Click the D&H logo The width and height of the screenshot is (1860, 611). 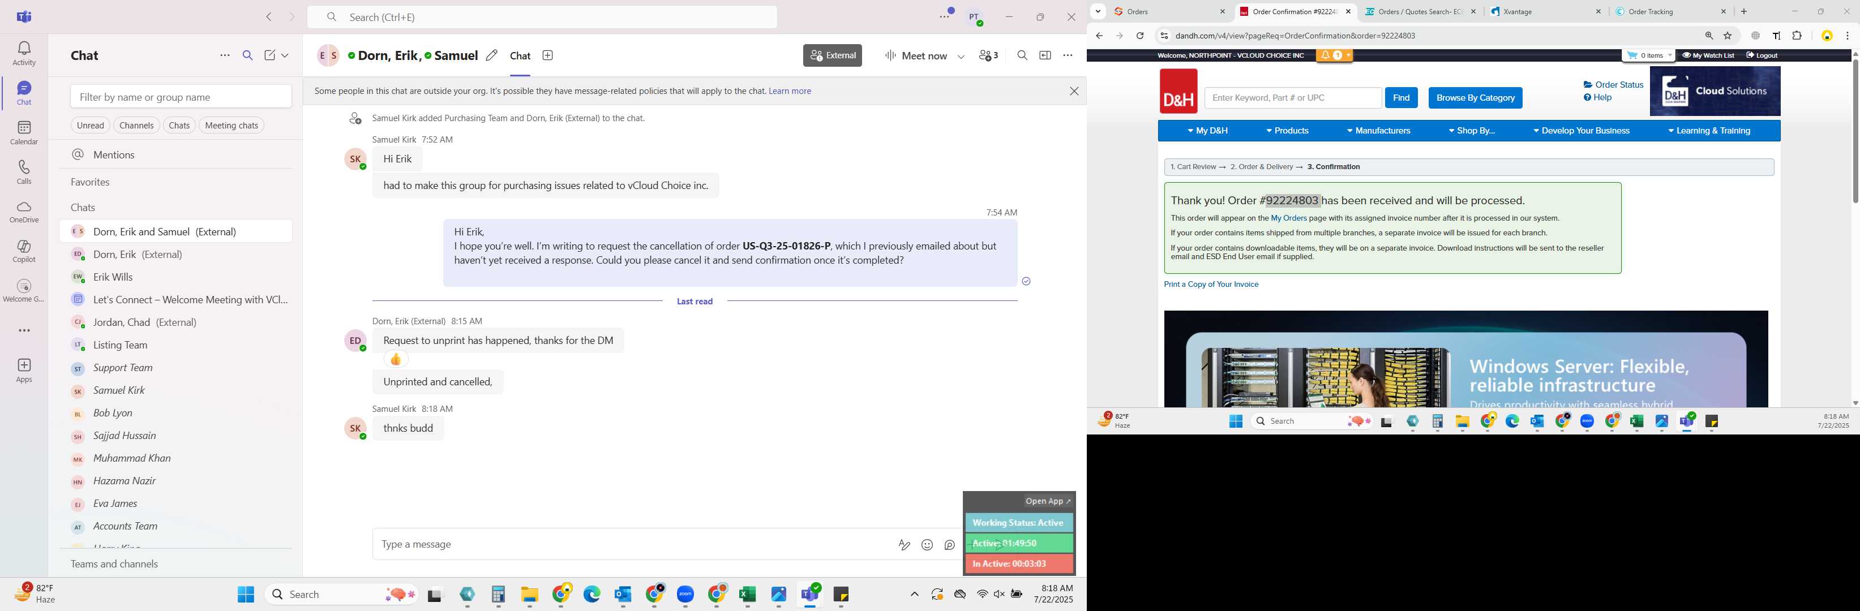tap(1178, 92)
